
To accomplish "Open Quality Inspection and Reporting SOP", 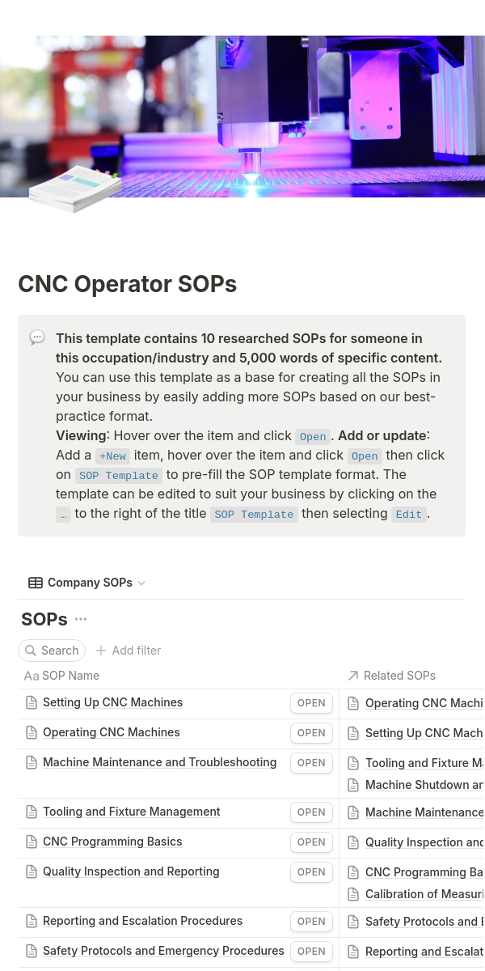I will tap(311, 872).
